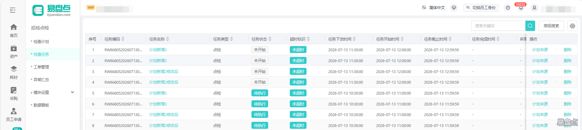Click 2026-07-13 12:59:59 deadline in row 2
The width and height of the screenshot is (582, 130).
pyautogui.click(x=441, y=61)
